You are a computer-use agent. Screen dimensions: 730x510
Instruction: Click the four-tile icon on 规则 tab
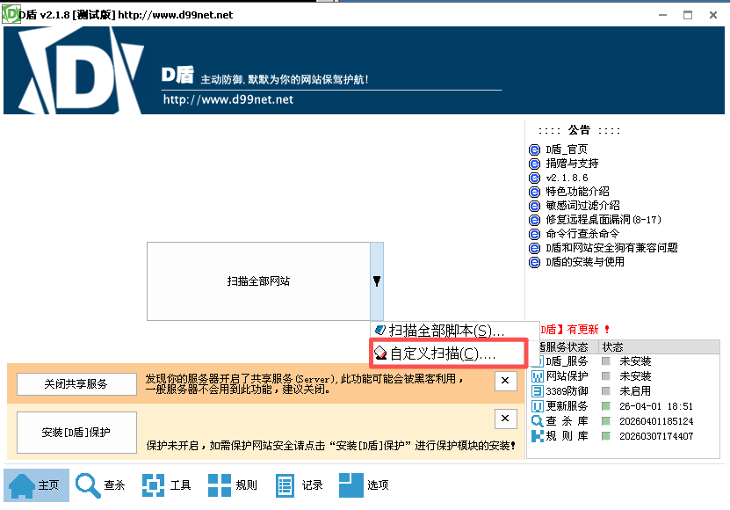[x=220, y=485]
